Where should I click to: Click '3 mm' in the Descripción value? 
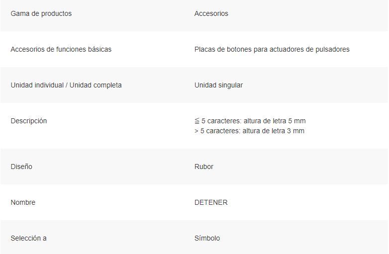tap(295, 131)
